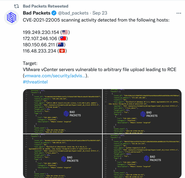Click the Bad Packets logo in top-left image
This screenshot has height=178, width=185.
[x=72, y=114]
